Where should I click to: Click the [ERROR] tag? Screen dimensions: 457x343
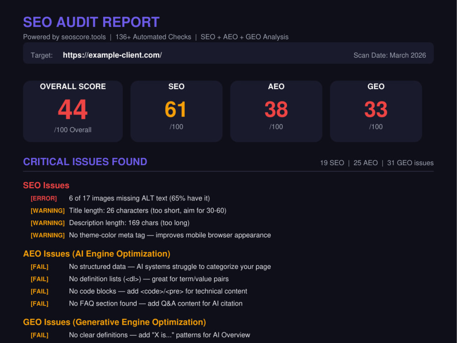[44, 198]
